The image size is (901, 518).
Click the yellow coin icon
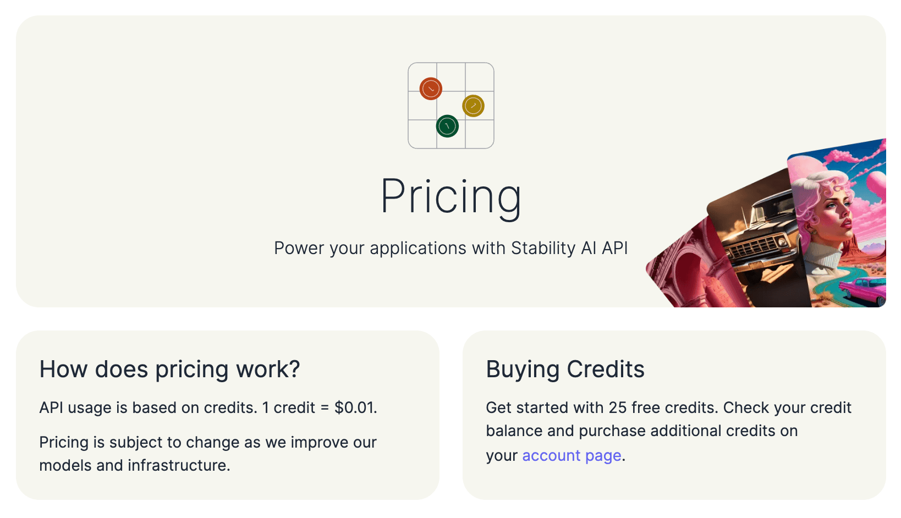click(473, 106)
